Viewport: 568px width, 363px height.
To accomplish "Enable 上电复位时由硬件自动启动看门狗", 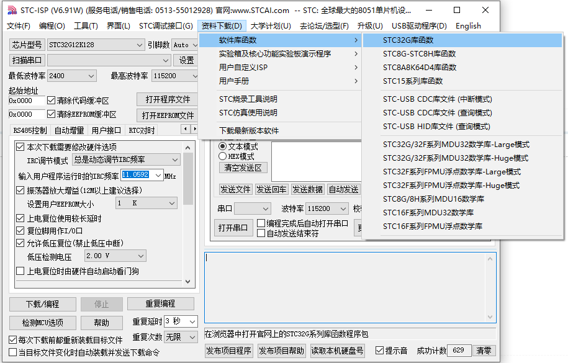I will (20, 271).
